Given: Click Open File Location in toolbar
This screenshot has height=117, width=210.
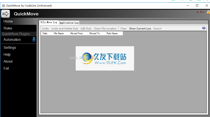Looking at the screenshot, I should (105, 28).
